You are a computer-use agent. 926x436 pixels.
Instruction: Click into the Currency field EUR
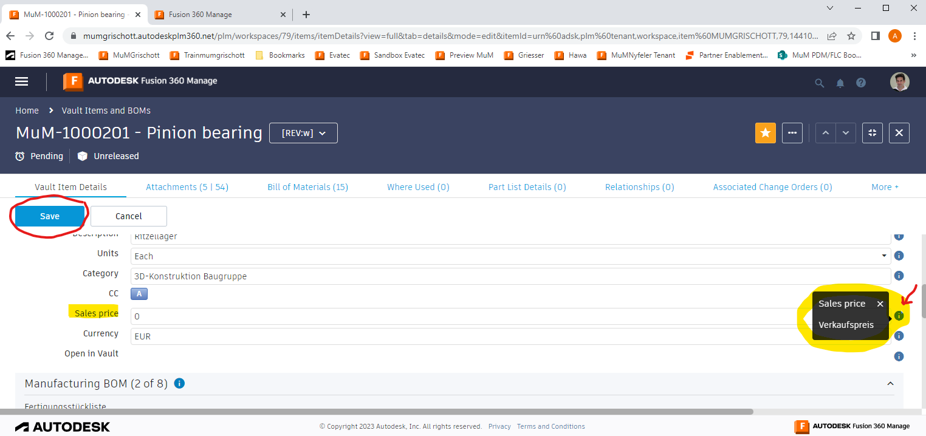click(x=510, y=336)
